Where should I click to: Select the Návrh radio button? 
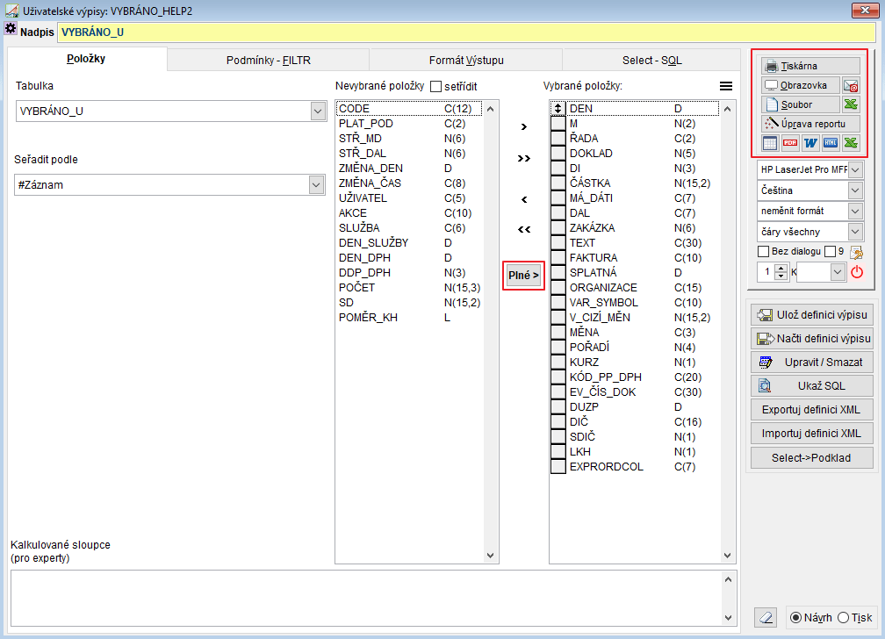[795, 618]
